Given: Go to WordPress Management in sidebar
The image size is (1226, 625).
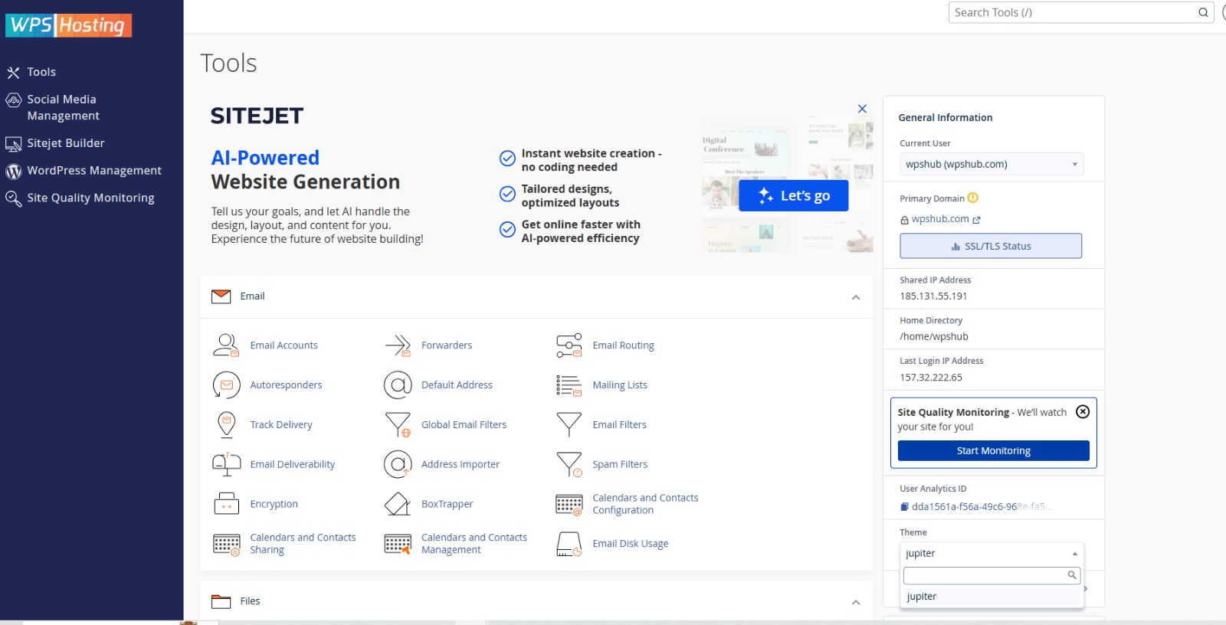Looking at the screenshot, I should pyautogui.click(x=94, y=171).
